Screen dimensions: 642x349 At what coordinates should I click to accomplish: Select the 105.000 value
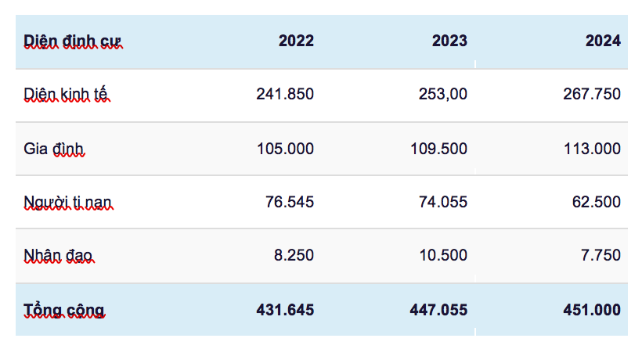point(285,149)
